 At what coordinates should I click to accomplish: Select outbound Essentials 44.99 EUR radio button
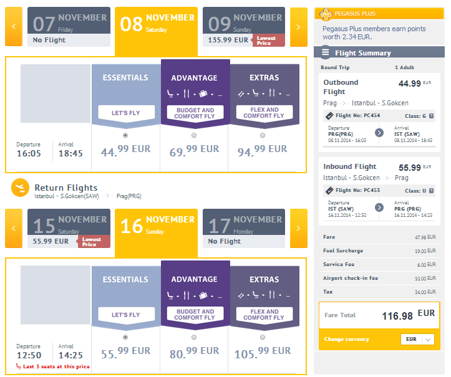click(125, 135)
